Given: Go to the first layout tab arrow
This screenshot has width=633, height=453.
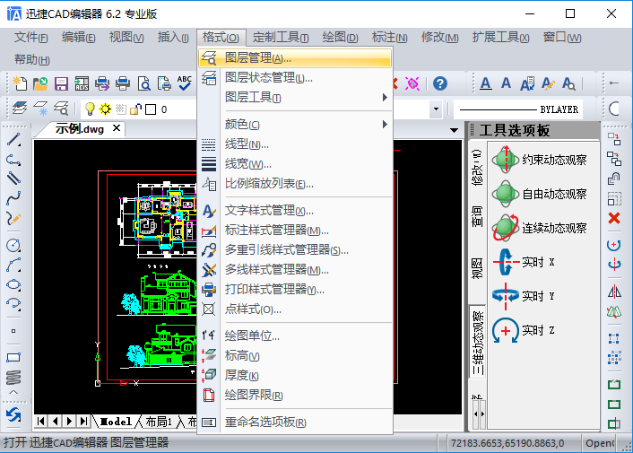Looking at the screenshot, I should click(40, 422).
